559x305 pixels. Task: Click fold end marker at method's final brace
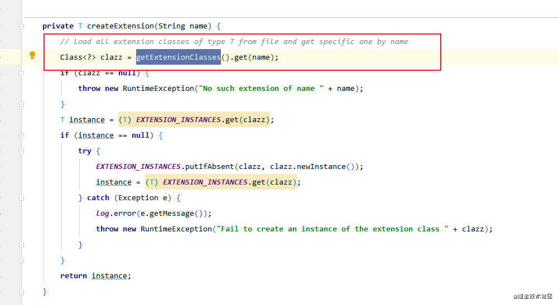[x=21, y=292]
